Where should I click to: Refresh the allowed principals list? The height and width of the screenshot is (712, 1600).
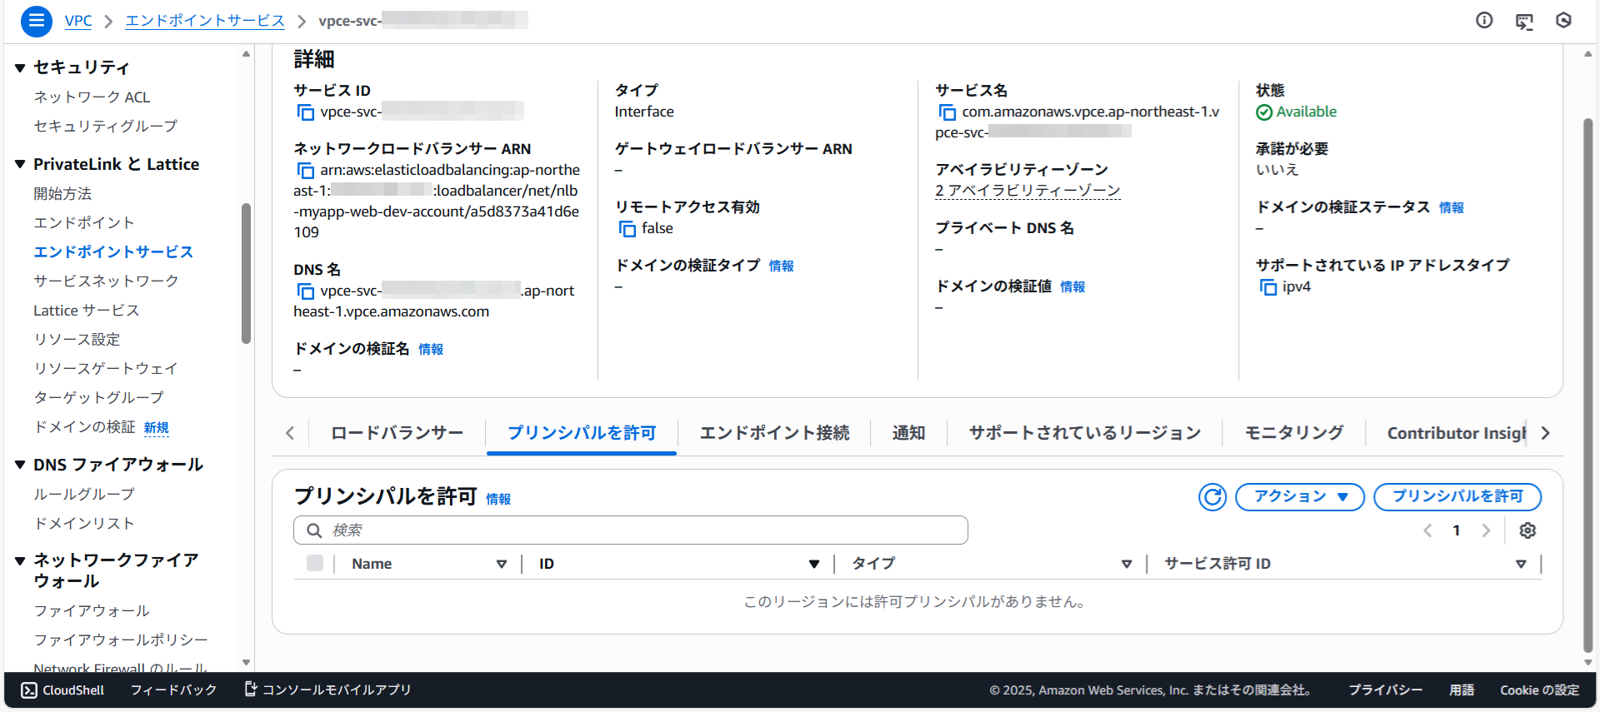(x=1212, y=497)
